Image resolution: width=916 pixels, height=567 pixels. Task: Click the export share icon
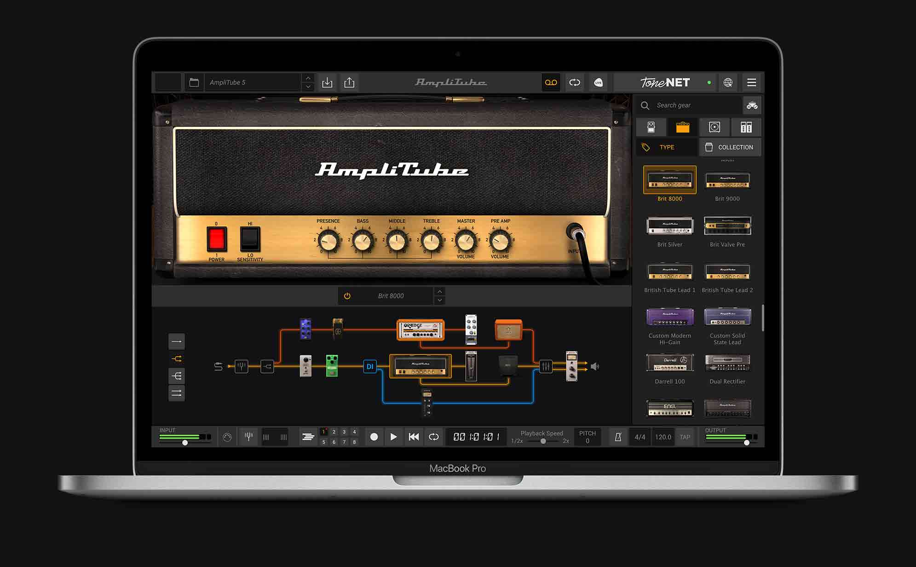pyautogui.click(x=349, y=82)
